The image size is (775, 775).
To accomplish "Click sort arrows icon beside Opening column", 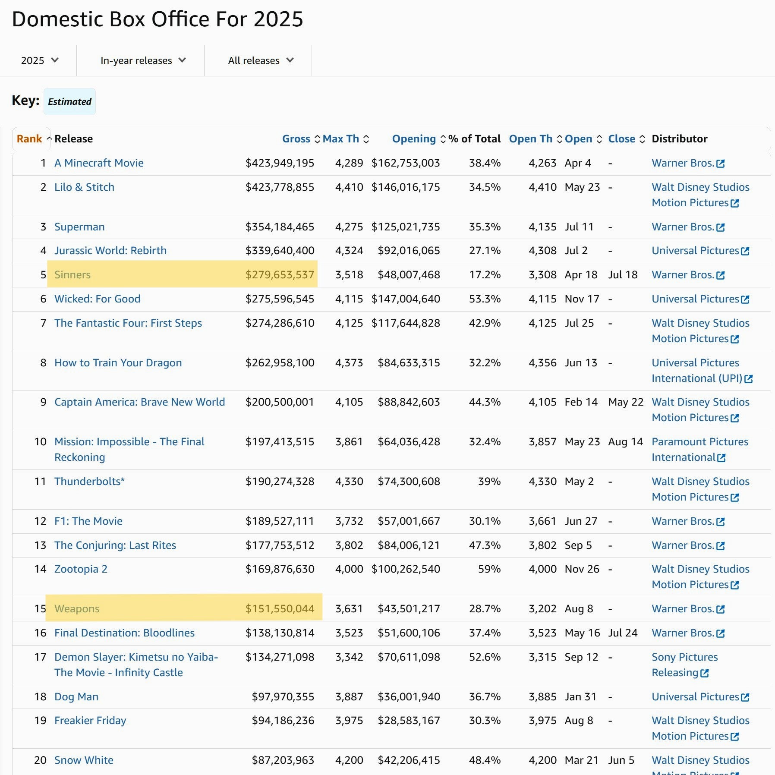I will (x=443, y=139).
